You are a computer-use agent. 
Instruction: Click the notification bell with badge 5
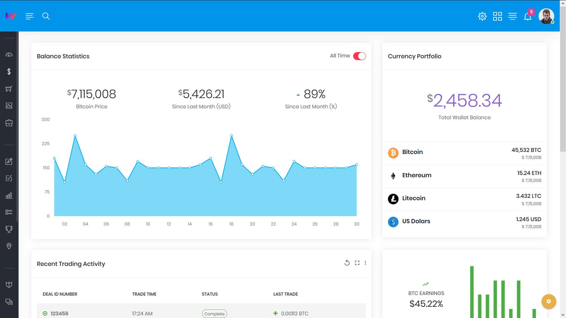coord(528,16)
